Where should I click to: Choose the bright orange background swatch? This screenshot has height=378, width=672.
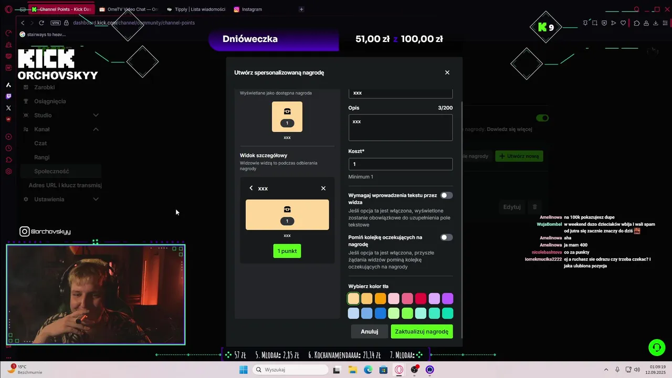380,299
